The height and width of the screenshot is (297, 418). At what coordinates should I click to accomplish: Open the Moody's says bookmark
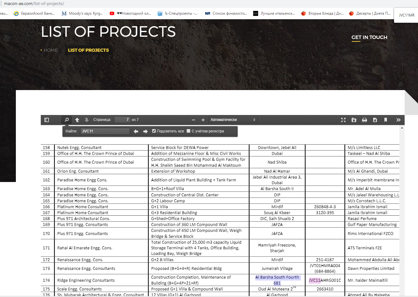point(82,13)
